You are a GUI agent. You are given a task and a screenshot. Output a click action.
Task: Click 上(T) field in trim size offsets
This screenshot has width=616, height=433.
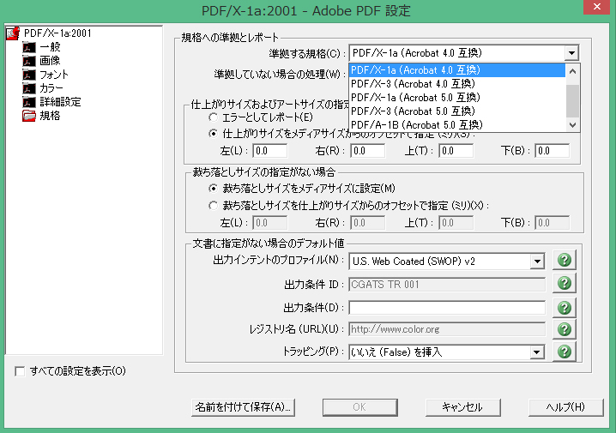coord(456,151)
